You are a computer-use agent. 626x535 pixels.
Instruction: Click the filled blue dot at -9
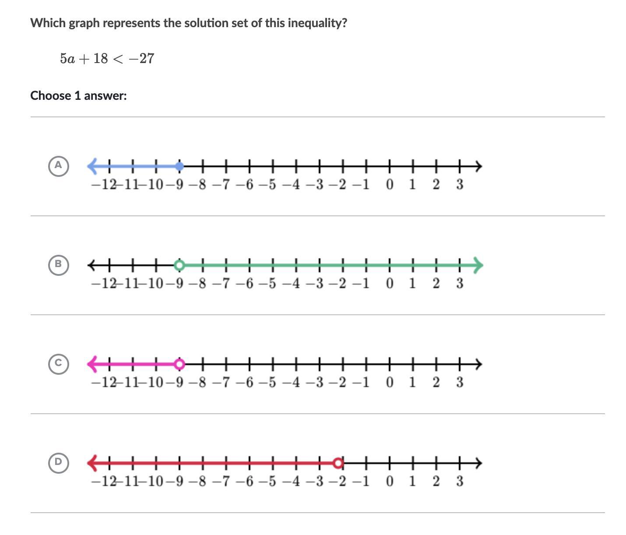point(179,166)
